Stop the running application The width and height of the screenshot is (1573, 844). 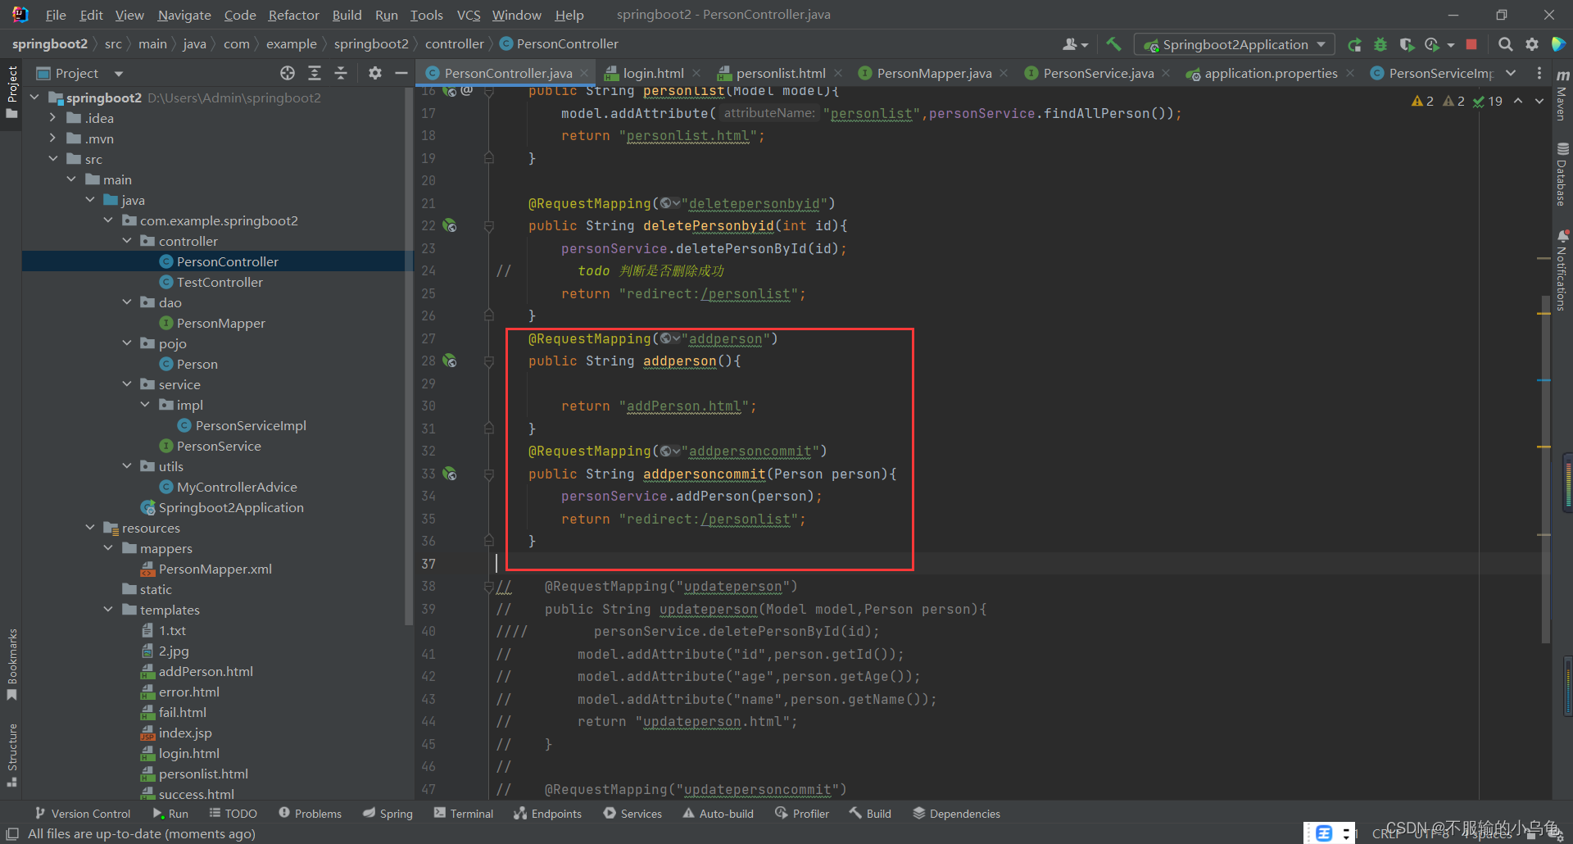(x=1471, y=44)
